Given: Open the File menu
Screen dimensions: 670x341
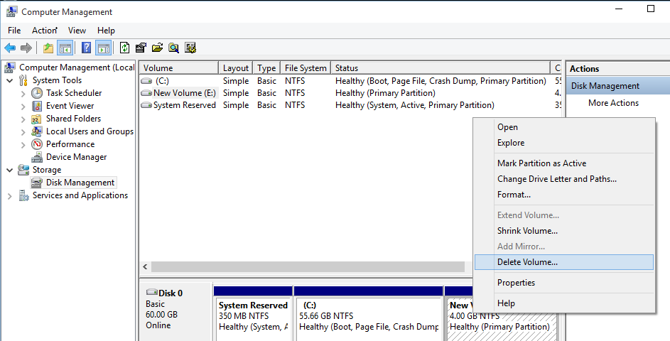Looking at the screenshot, I should pyautogui.click(x=14, y=31).
